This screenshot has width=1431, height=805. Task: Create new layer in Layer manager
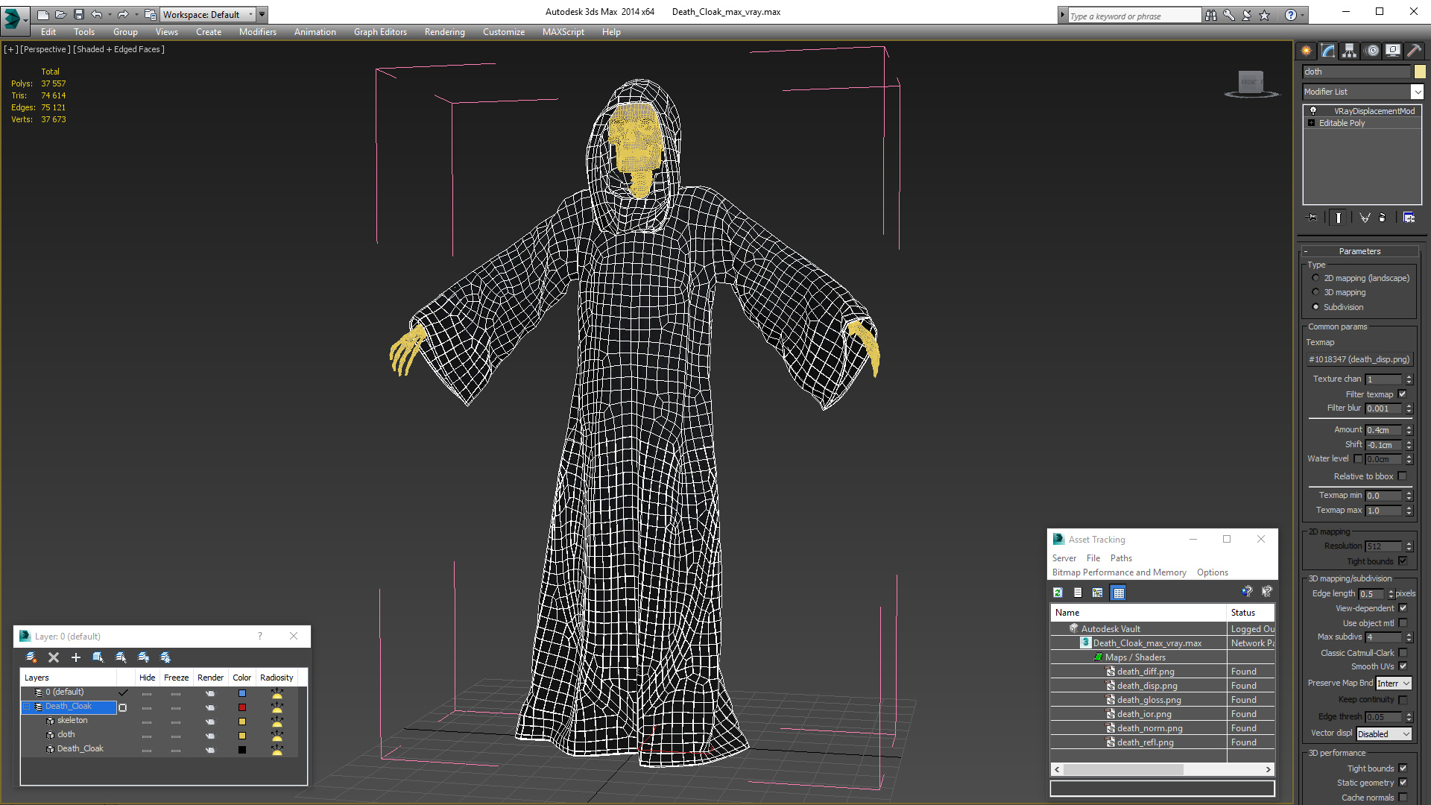tap(31, 657)
